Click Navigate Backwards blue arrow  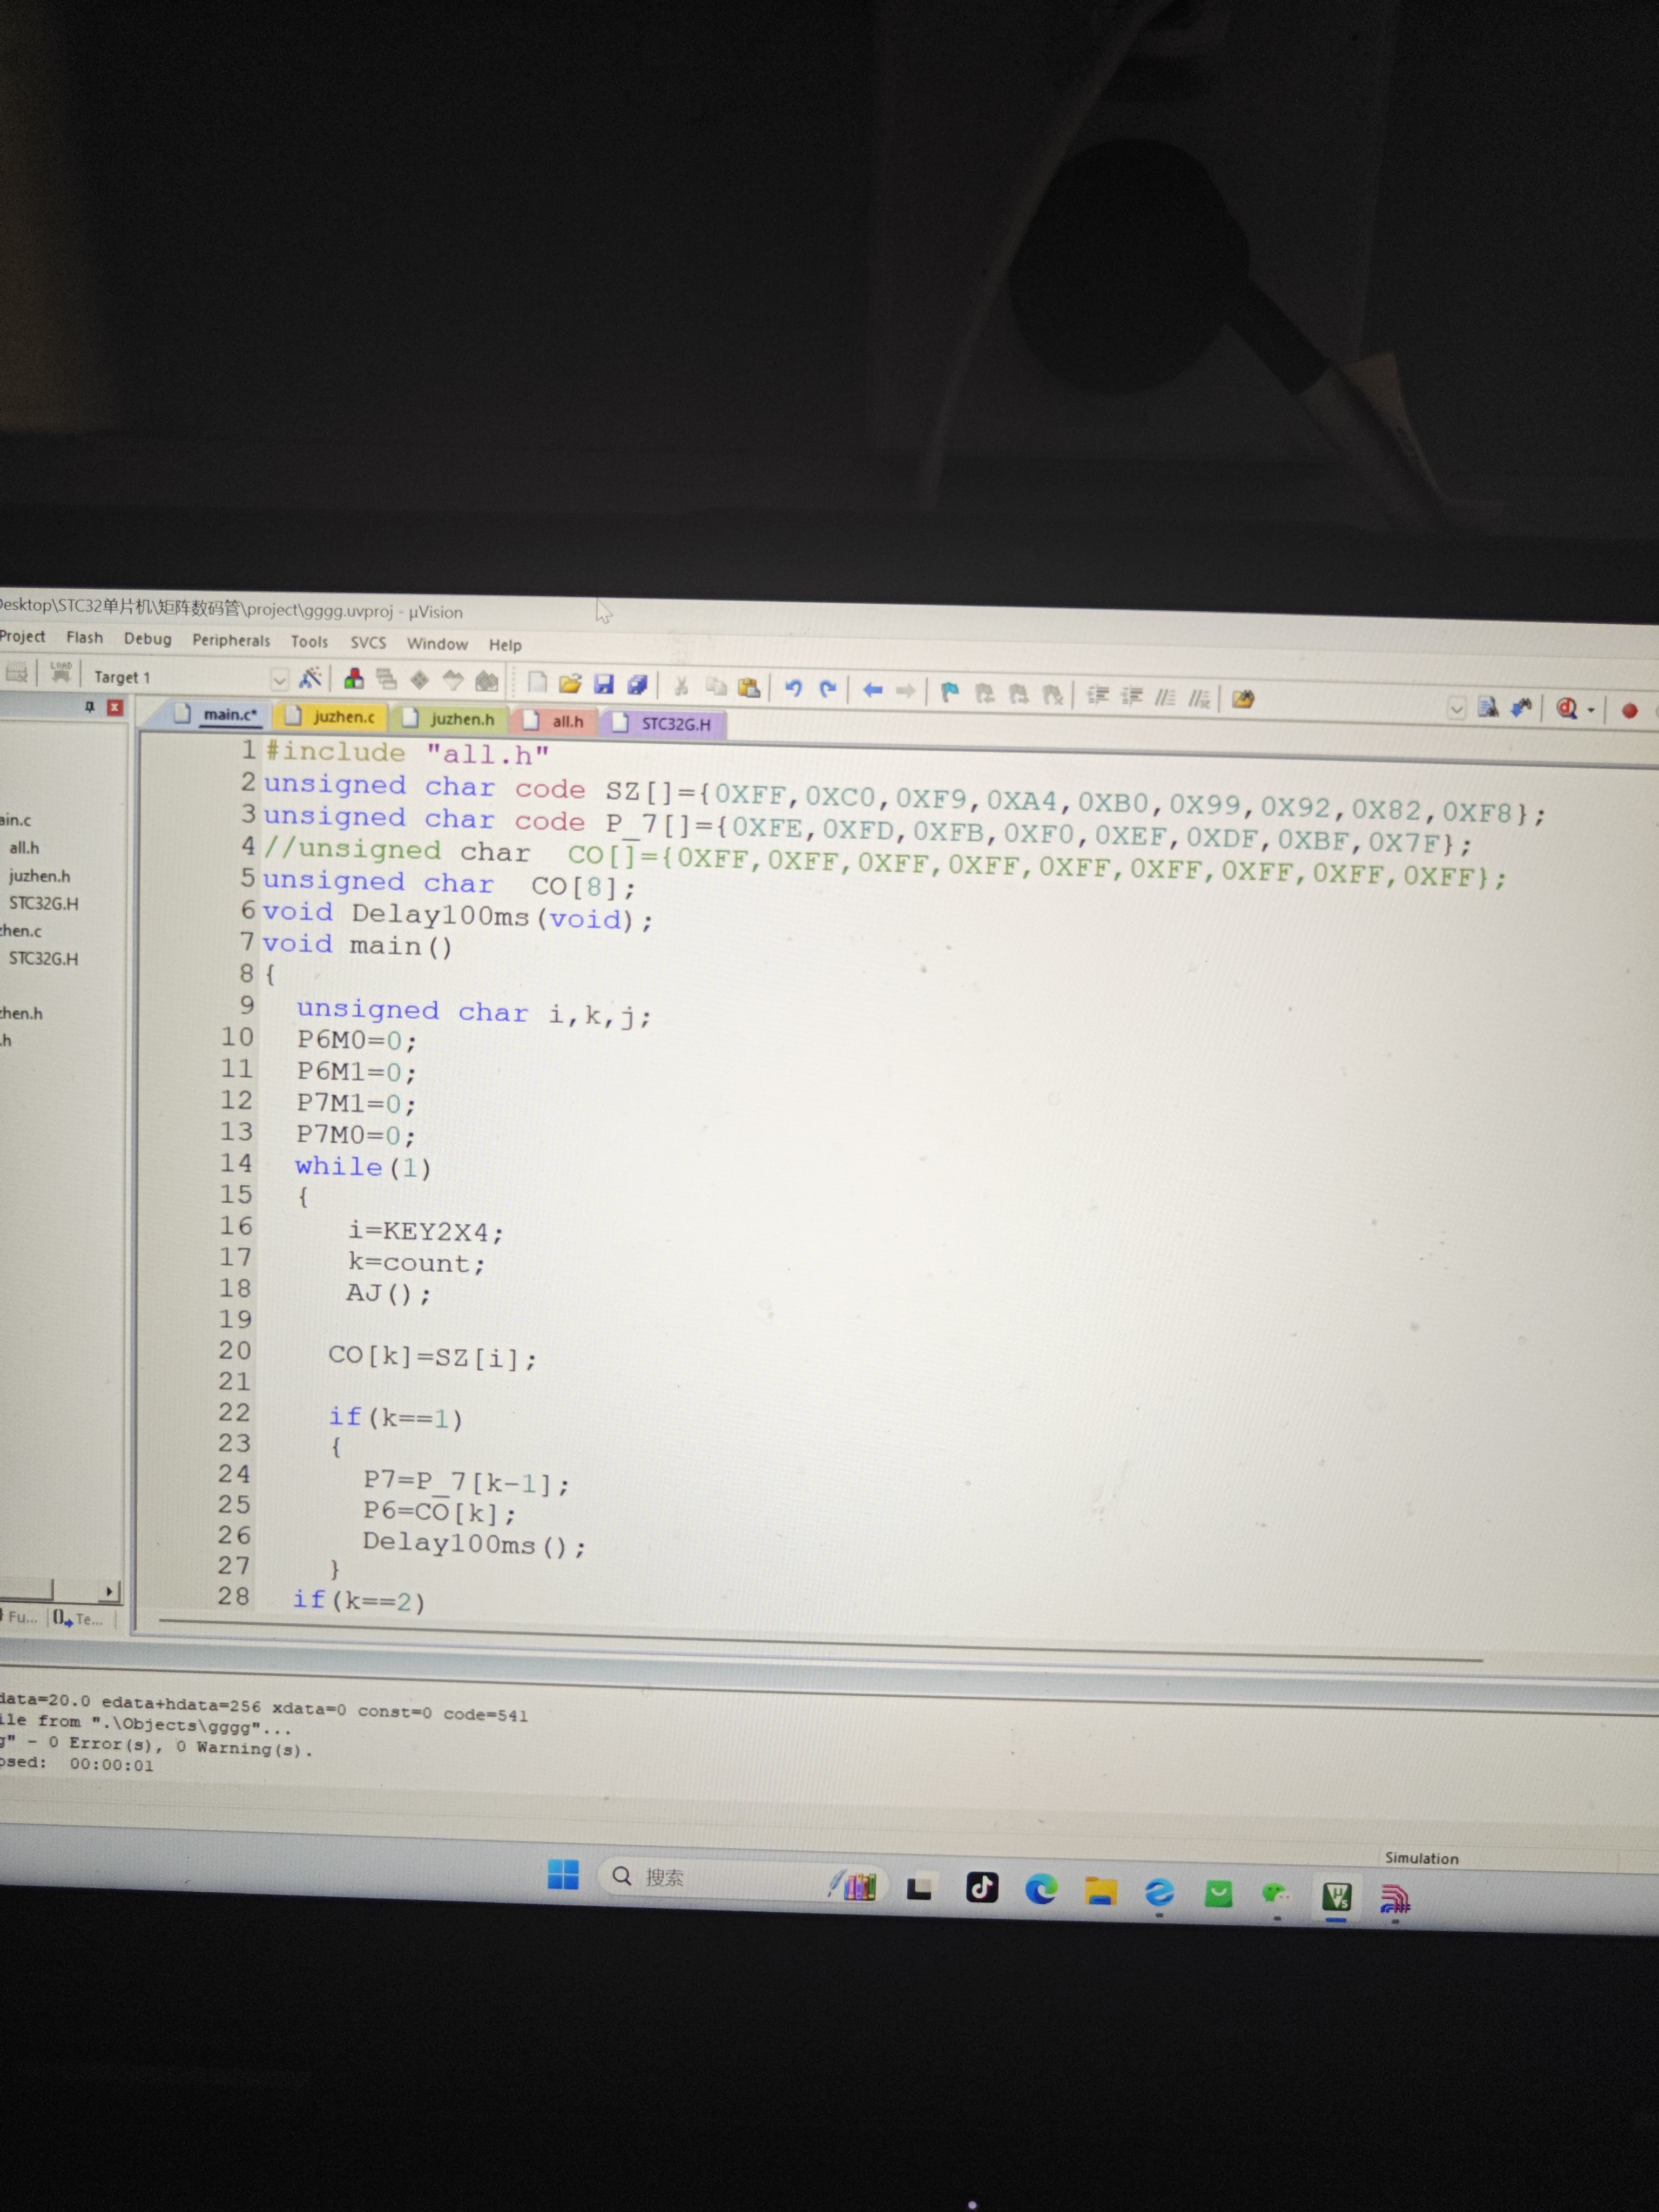(x=873, y=690)
